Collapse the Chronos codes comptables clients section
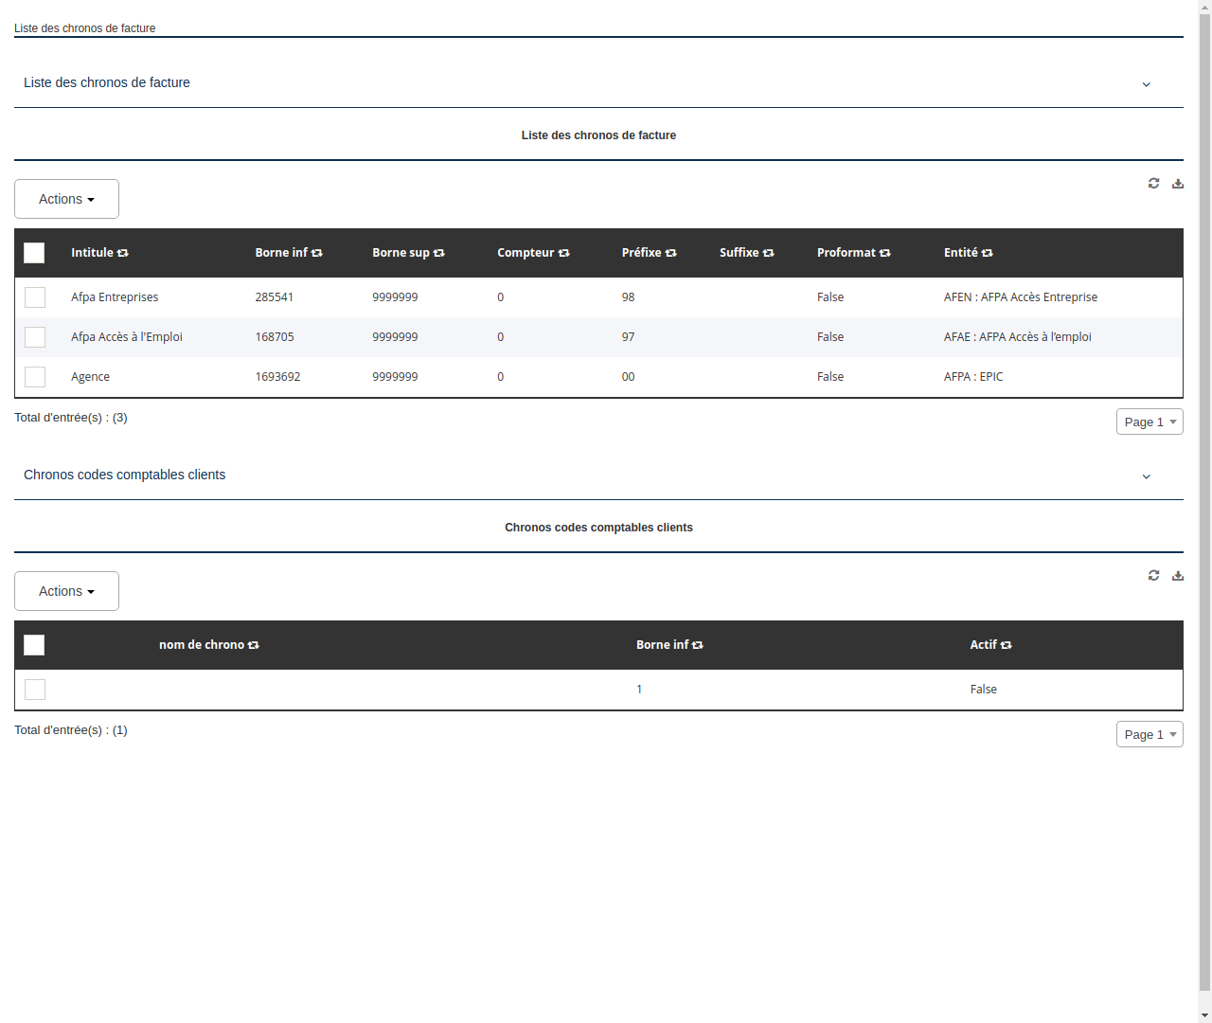Viewport: 1212px width, 1023px height. click(1146, 476)
